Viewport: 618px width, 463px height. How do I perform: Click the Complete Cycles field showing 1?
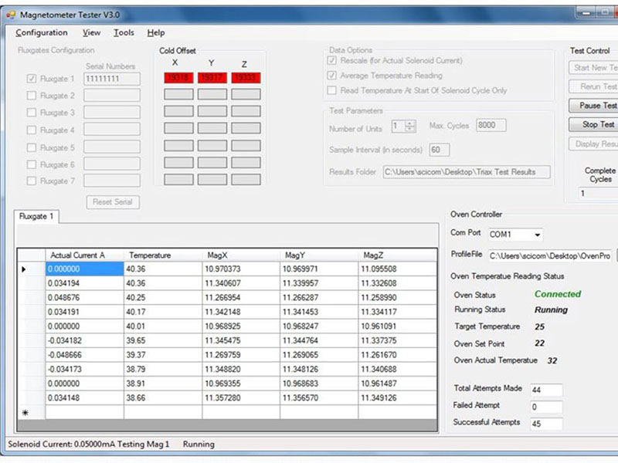click(x=597, y=194)
